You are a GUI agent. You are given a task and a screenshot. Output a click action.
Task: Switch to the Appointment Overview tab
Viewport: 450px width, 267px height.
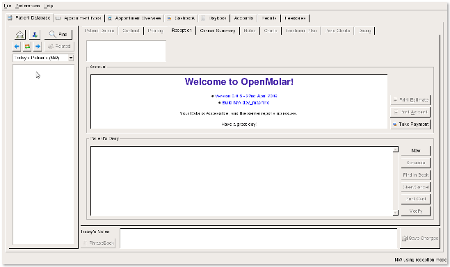pos(134,18)
